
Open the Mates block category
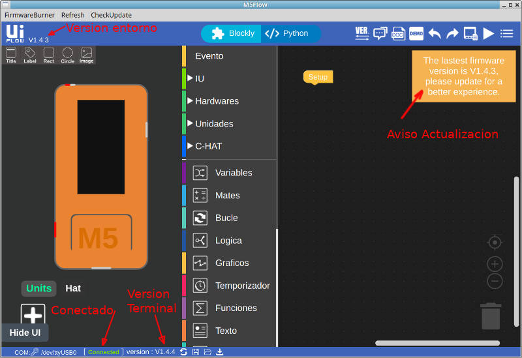[x=230, y=196]
